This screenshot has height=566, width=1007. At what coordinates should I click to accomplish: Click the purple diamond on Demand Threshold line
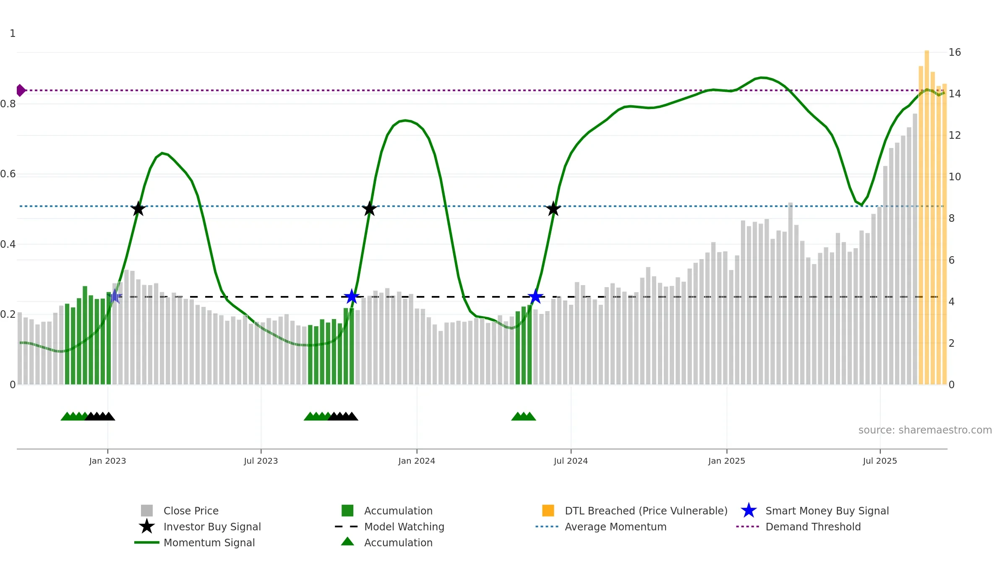[x=21, y=90]
